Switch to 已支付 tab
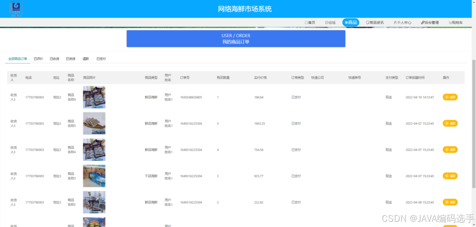Image resolution: width=476 pixels, height=227 pixels. (101, 59)
